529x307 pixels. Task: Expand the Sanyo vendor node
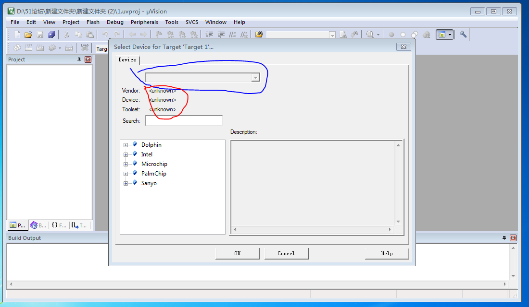(x=126, y=183)
